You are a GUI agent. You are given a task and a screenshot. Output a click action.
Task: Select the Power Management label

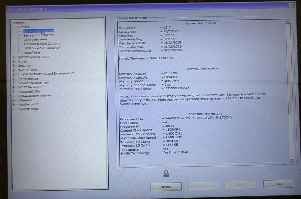pyautogui.click(x=34, y=83)
